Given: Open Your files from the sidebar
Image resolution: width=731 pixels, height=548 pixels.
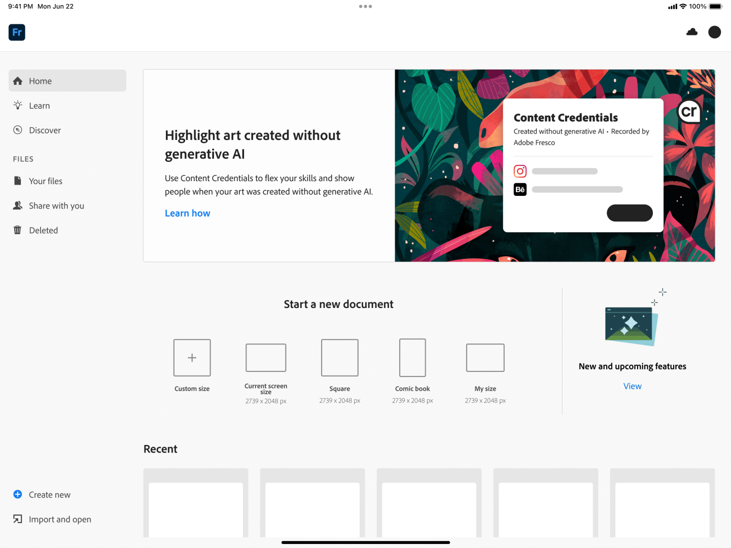Looking at the screenshot, I should (46, 181).
